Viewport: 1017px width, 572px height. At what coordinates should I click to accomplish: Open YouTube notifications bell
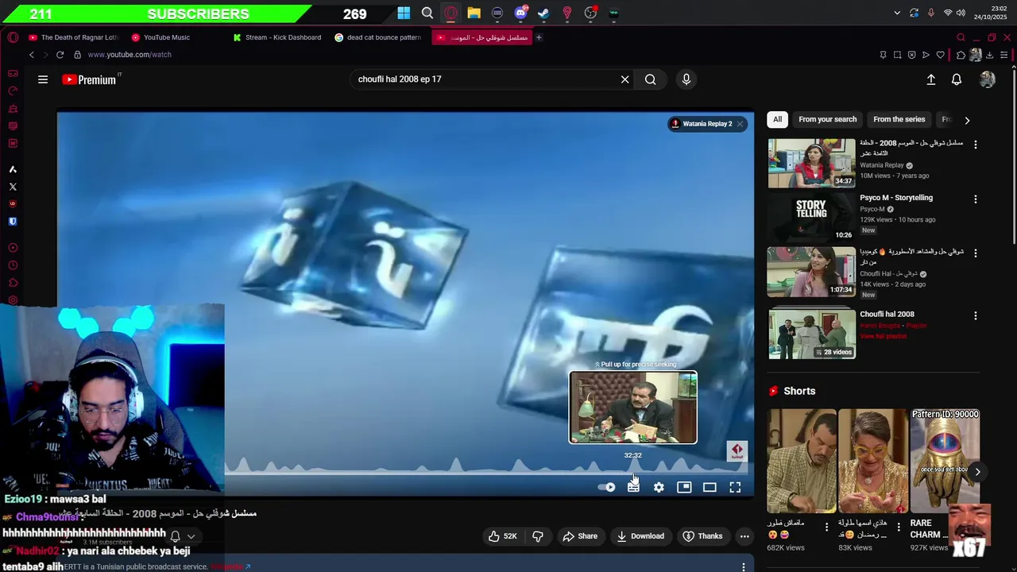957,79
